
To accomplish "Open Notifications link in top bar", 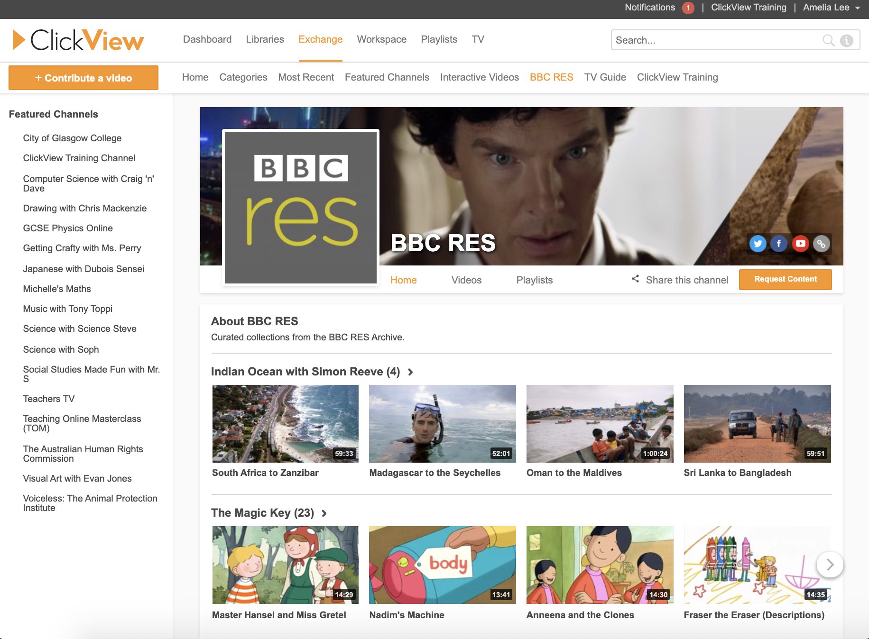I will 649,8.
